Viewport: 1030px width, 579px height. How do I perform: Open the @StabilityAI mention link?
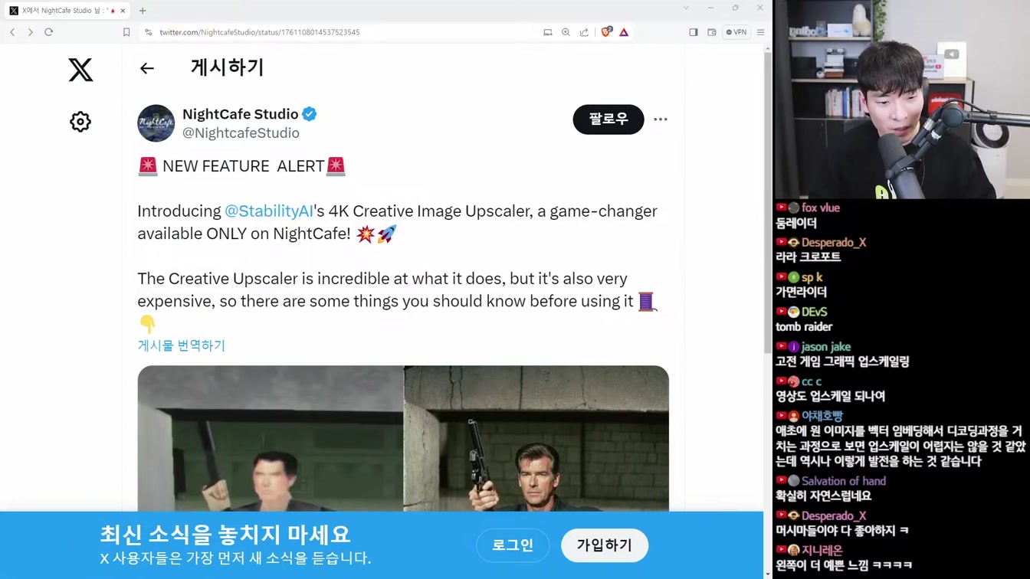(269, 211)
